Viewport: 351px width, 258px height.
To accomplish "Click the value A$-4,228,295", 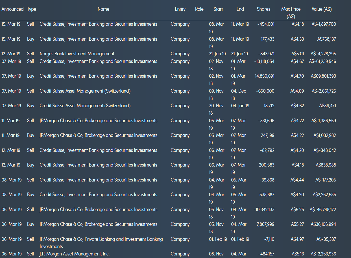I will [323, 54].
